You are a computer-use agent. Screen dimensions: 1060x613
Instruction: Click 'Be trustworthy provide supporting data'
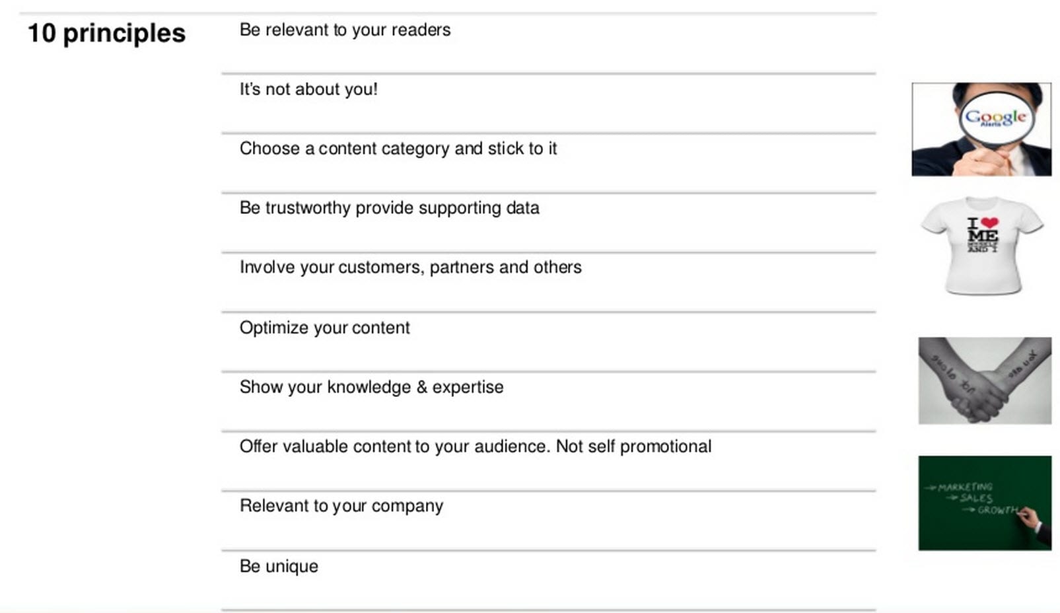(x=389, y=208)
